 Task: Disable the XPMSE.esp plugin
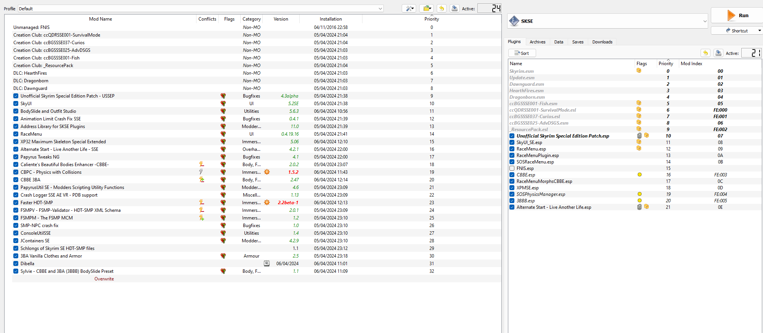tap(512, 187)
